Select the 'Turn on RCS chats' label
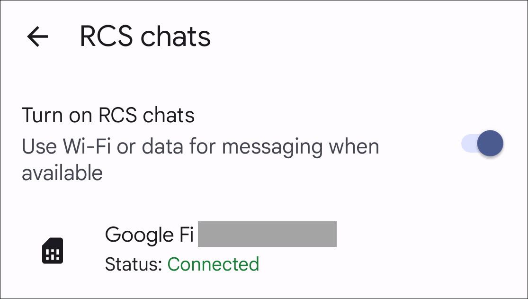The height and width of the screenshot is (299, 528). point(108,116)
